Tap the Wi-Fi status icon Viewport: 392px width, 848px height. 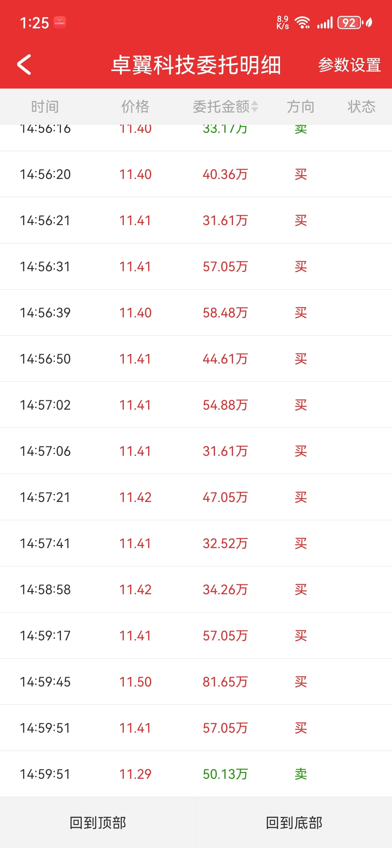302,23
